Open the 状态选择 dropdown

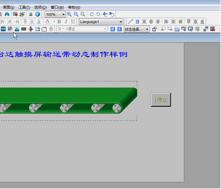point(137,29)
